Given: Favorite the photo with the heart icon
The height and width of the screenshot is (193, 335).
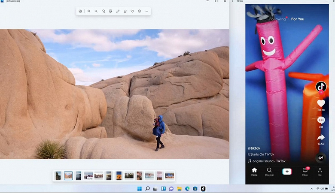Looking at the screenshot, I should pos(132,11).
